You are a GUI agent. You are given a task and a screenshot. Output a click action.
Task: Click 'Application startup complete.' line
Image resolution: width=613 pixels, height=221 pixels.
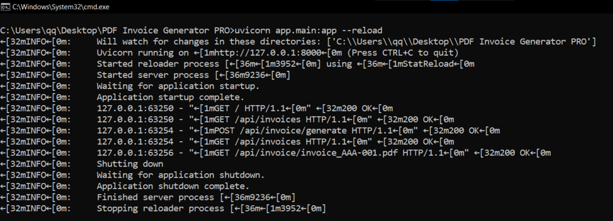(x=124, y=97)
